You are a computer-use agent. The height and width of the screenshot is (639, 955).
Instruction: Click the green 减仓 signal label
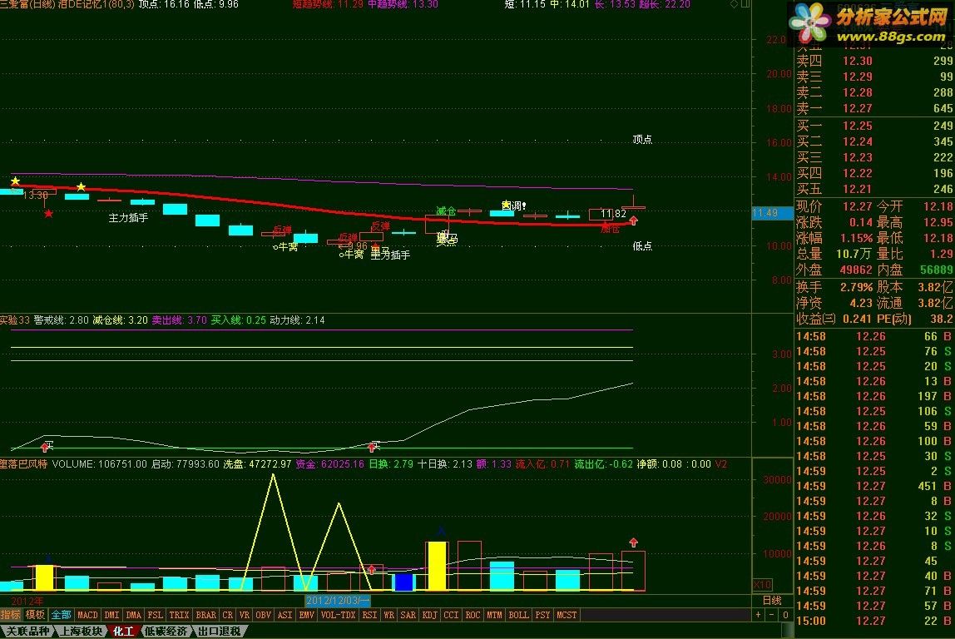(x=446, y=211)
